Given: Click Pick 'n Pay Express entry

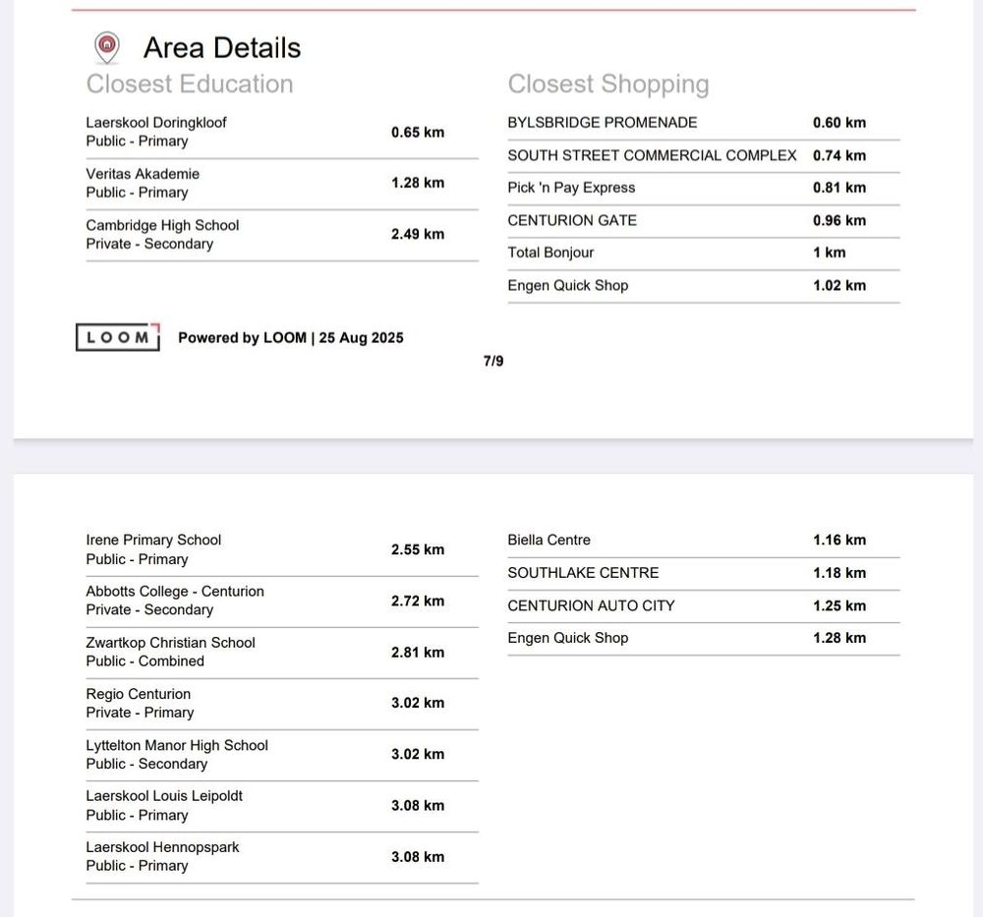Looking at the screenshot, I should 571,188.
